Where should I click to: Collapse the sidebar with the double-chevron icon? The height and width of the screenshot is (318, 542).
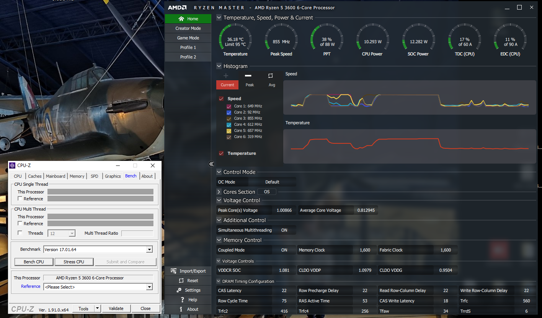tap(211, 164)
